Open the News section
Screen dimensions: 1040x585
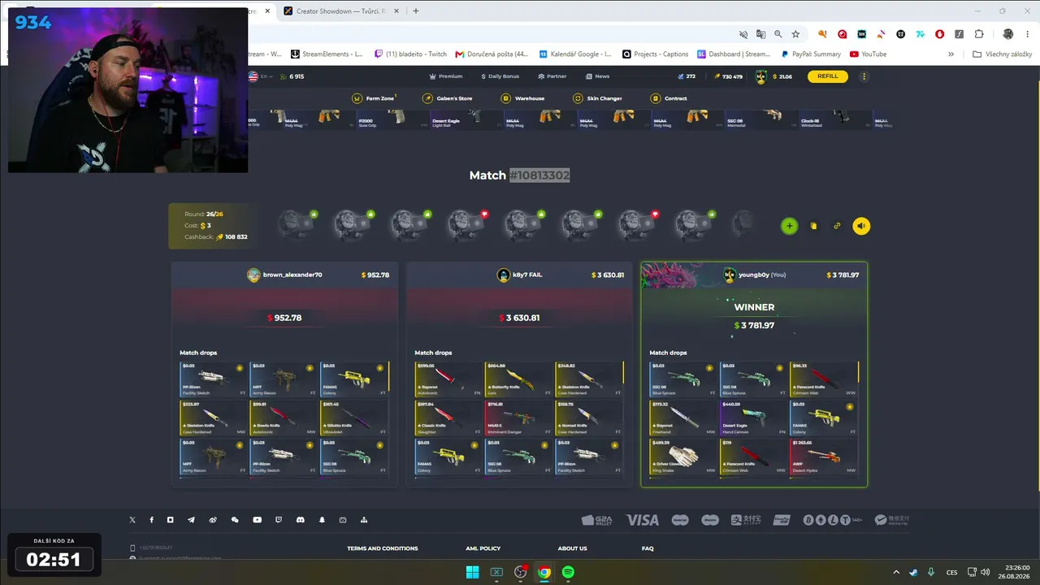click(x=597, y=76)
